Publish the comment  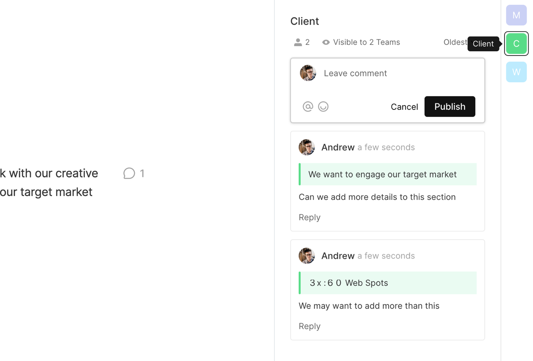tap(449, 106)
